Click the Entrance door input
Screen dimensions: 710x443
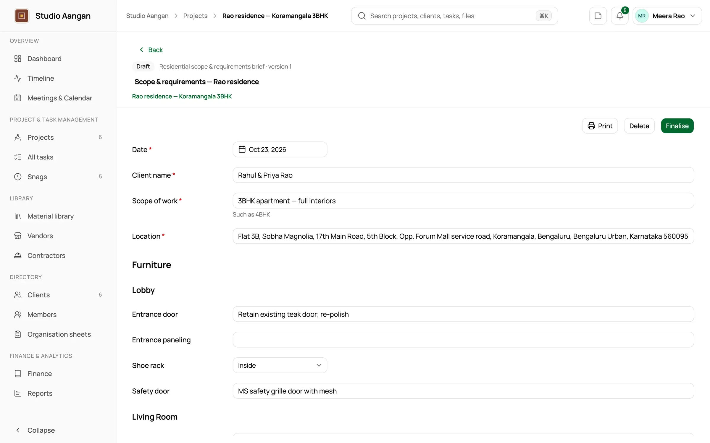click(463, 314)
